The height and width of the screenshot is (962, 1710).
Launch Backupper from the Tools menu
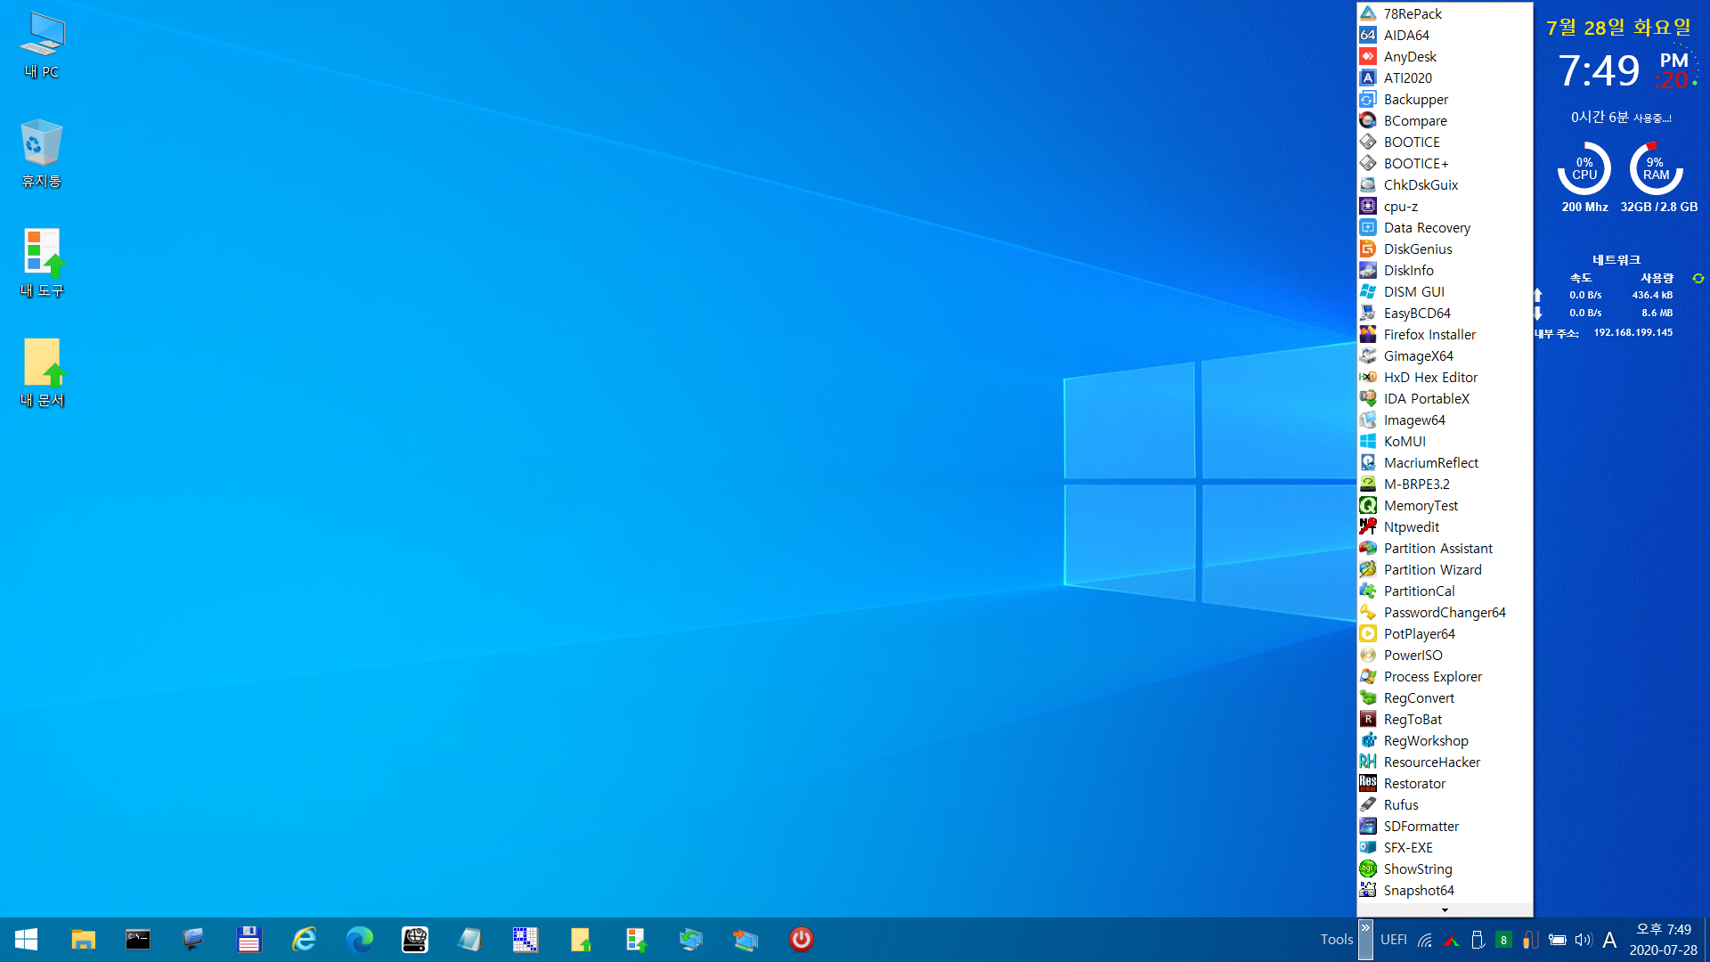(1445, 99)
